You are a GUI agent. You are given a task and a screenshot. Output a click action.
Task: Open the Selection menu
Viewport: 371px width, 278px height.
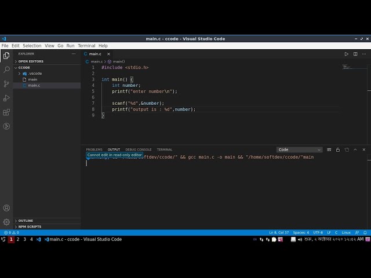pyautogui.click(x=32, y=46)
